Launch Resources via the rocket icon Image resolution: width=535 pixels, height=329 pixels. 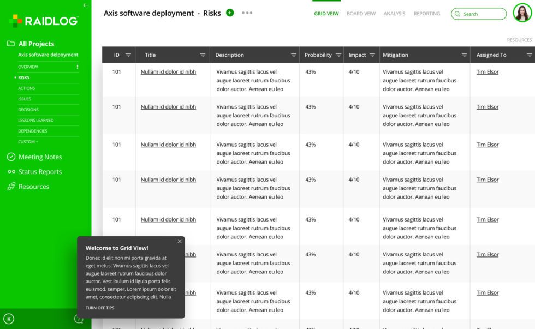point(11,186)
